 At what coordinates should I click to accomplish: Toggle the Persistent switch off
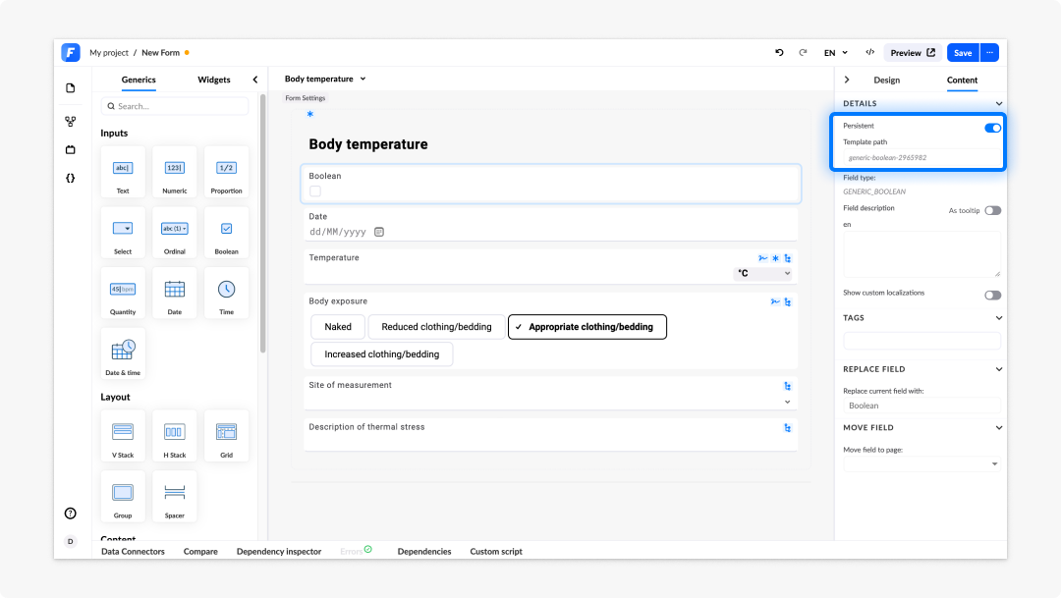(x=992, y=128)
